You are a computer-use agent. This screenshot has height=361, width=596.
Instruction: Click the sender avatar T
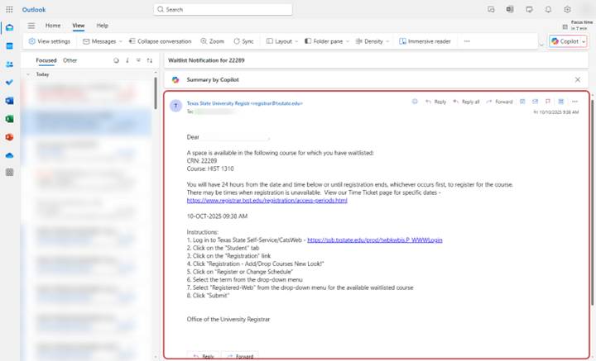pyautogui.click(x=175, y=106)
